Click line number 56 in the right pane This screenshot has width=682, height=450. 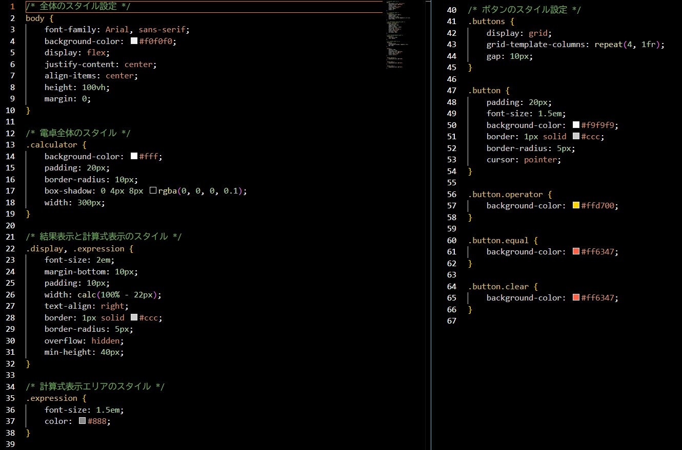tap(452, 195)
